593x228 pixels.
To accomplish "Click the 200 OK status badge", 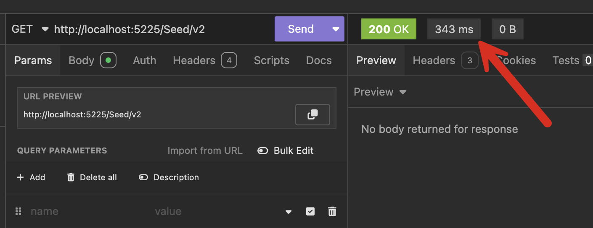I will click(389, 29).
